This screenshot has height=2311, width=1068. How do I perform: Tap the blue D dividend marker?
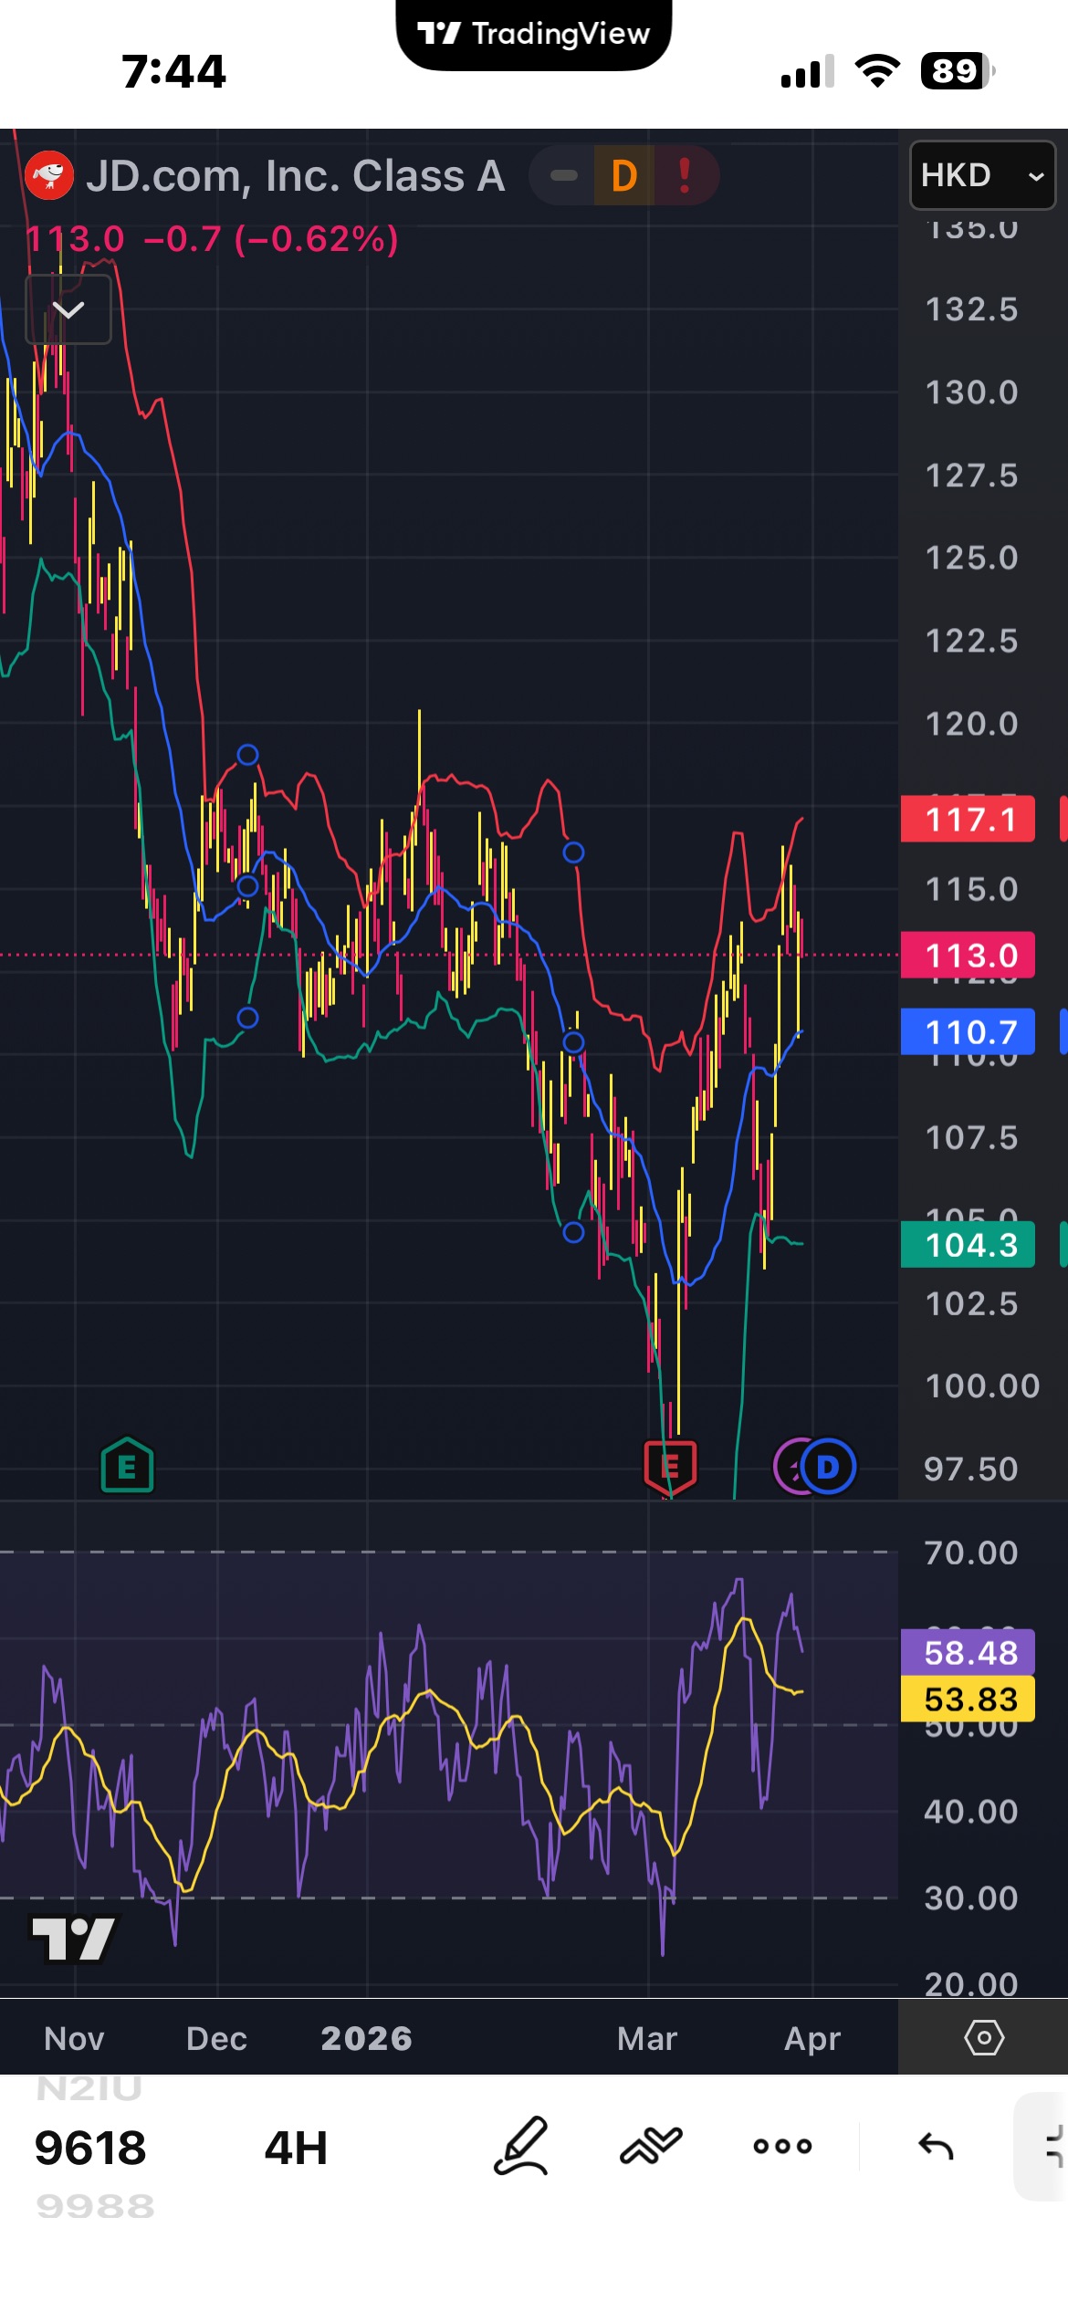point(828,1467)
